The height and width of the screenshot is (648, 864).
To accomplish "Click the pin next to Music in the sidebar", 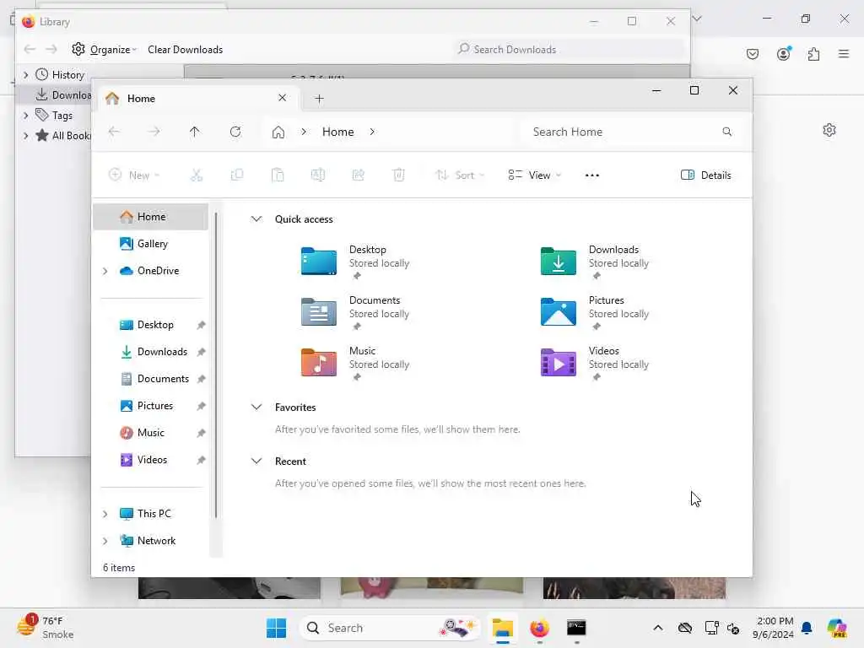I will 201,433.
